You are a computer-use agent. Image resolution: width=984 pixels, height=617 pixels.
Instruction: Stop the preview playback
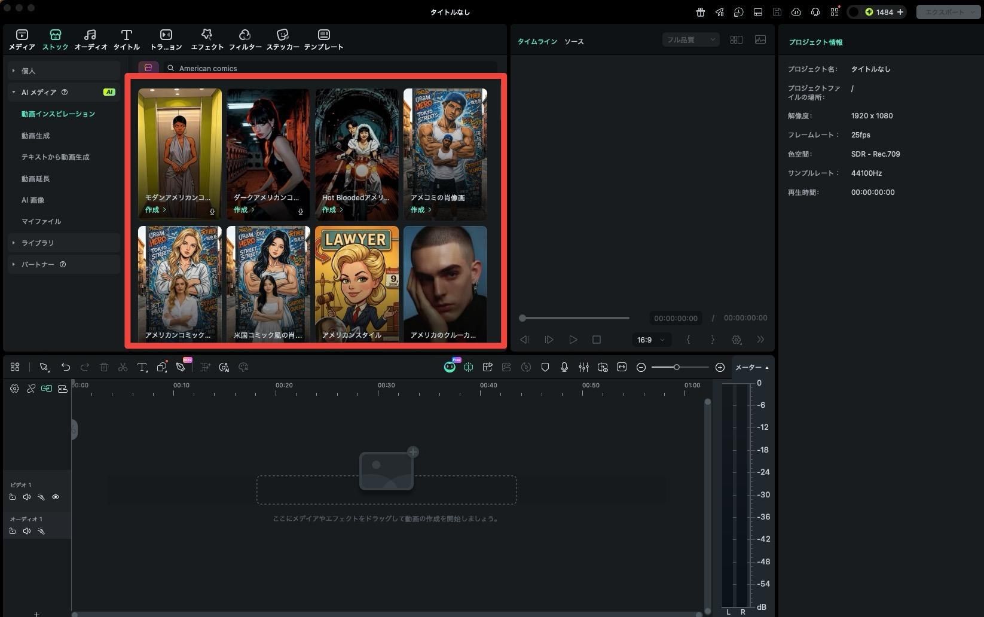point(597,340)
